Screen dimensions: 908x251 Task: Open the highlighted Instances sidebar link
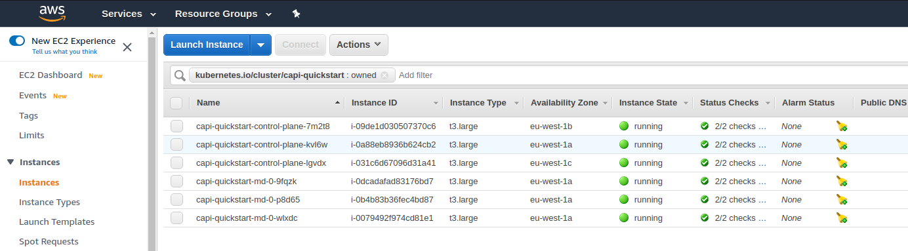39,183
